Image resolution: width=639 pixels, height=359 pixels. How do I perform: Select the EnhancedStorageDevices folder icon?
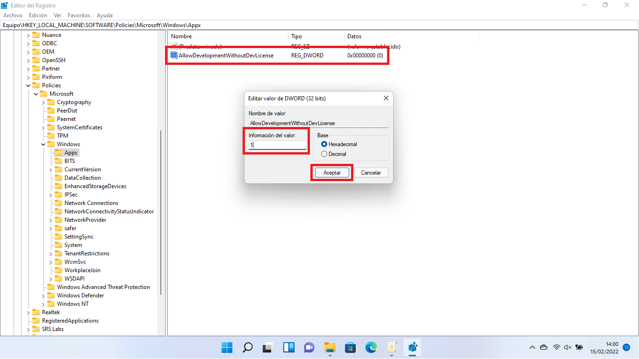tap(58, 186)
